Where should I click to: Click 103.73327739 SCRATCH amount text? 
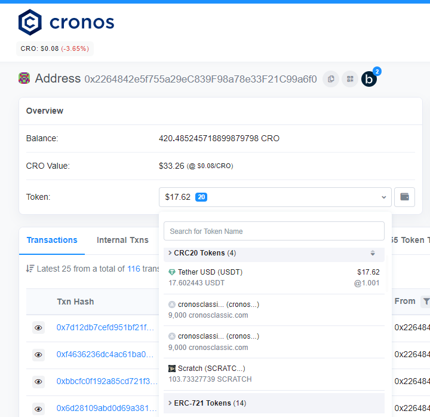pos(210,379)
